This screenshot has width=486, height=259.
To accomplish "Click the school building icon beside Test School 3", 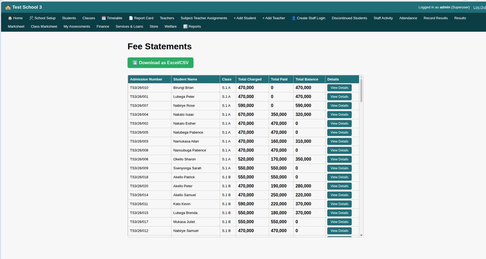I will tap(8, 7).
